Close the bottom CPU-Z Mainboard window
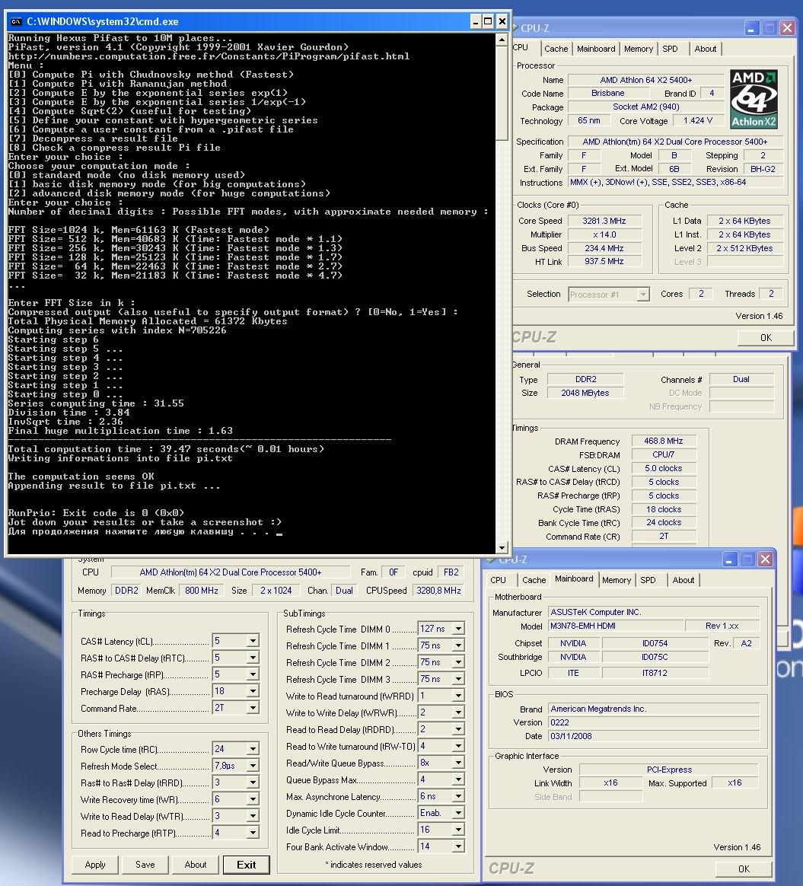Viewport: 803px width, 886px height. click(x=765, y=559)
